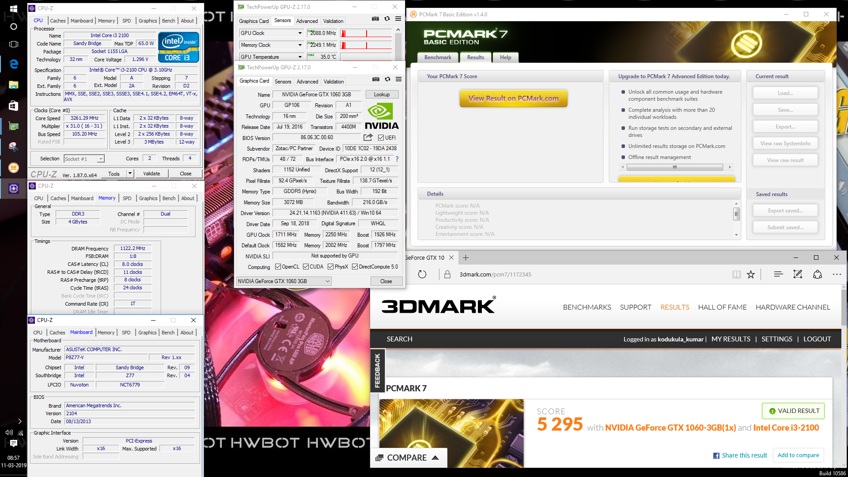Open Snipping Tool from taskbar
The height and width of the screenshot is (477, 848).
(x=14, y=146)
